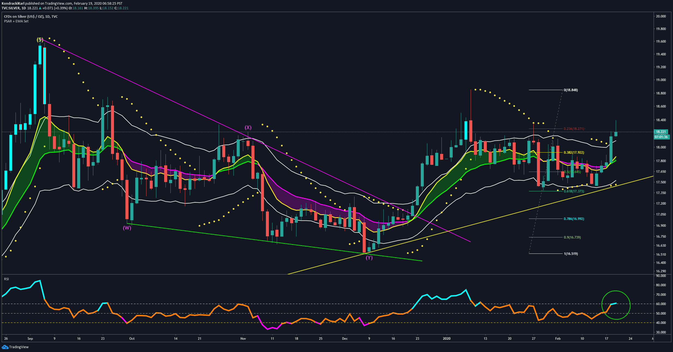Click the Feb date axis label

[558, 339]
